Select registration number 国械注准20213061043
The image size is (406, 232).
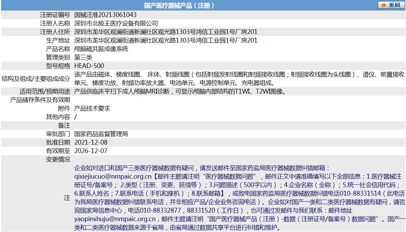[x=105, y=15]
